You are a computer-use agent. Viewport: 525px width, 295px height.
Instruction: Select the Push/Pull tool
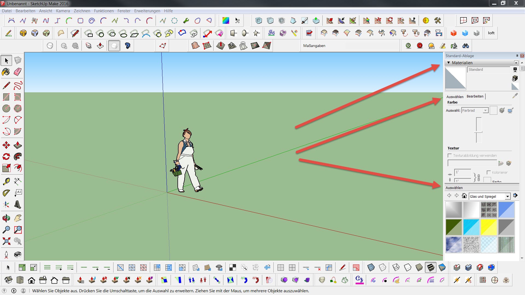[x=18, y=145]
